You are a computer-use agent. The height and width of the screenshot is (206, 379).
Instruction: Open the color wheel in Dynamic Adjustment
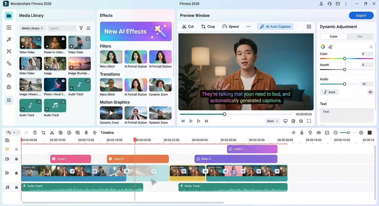[x=322, y=47]
